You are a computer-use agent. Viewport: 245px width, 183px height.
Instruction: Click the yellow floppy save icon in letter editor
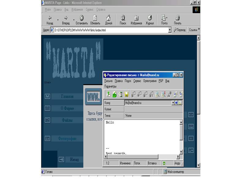[x=126, y=94]
